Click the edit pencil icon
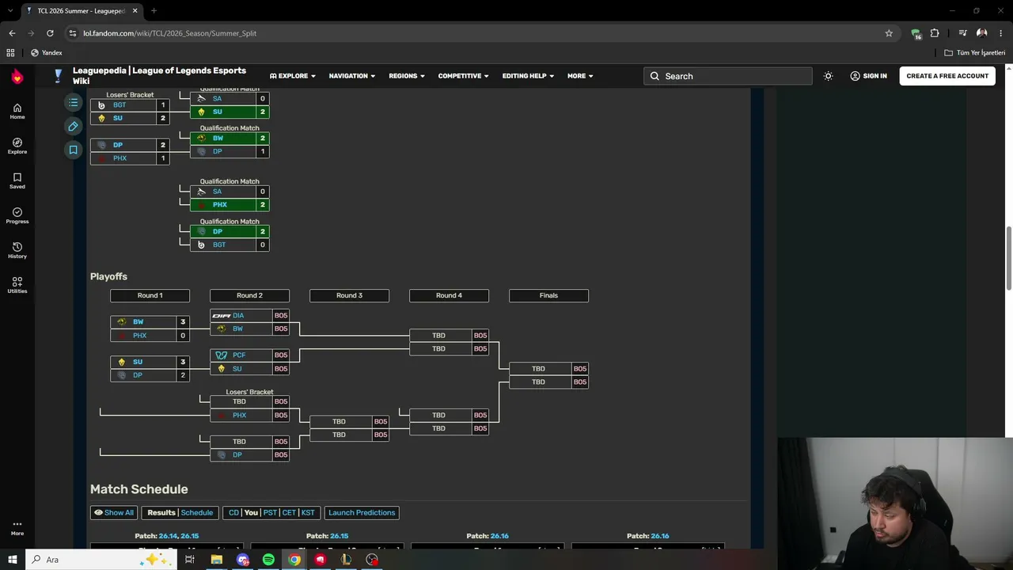Image resolution: width=1013 pixels, height=570 pixels. 73,127
